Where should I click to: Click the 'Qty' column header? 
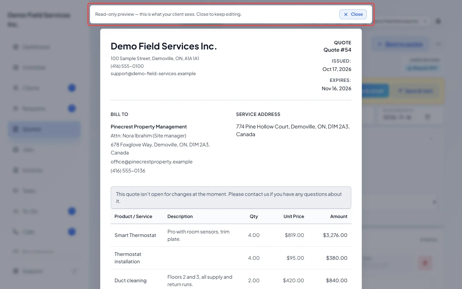coord(254,216)
